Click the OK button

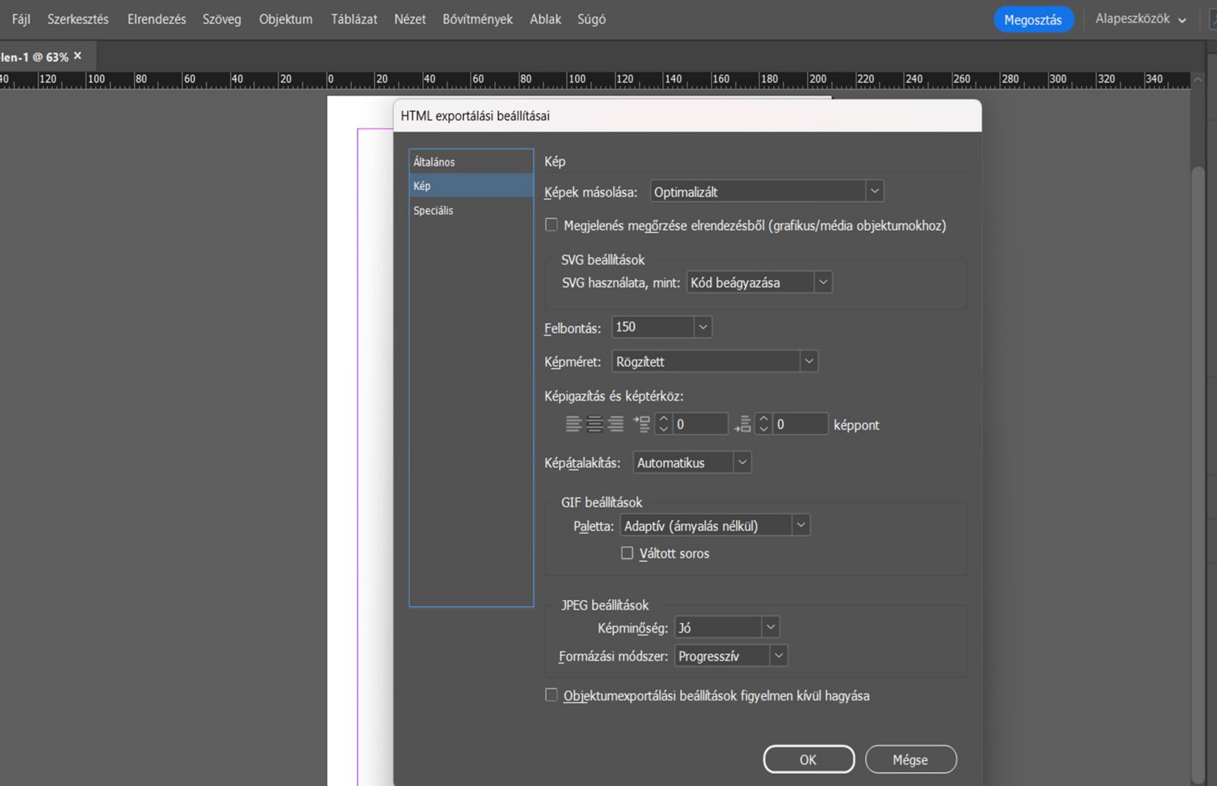point(808,759)
